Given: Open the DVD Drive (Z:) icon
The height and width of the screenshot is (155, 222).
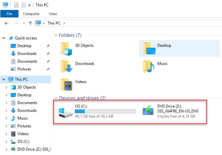Looking at the screenshot, I should pyautogui.click(x=148, y=111).
